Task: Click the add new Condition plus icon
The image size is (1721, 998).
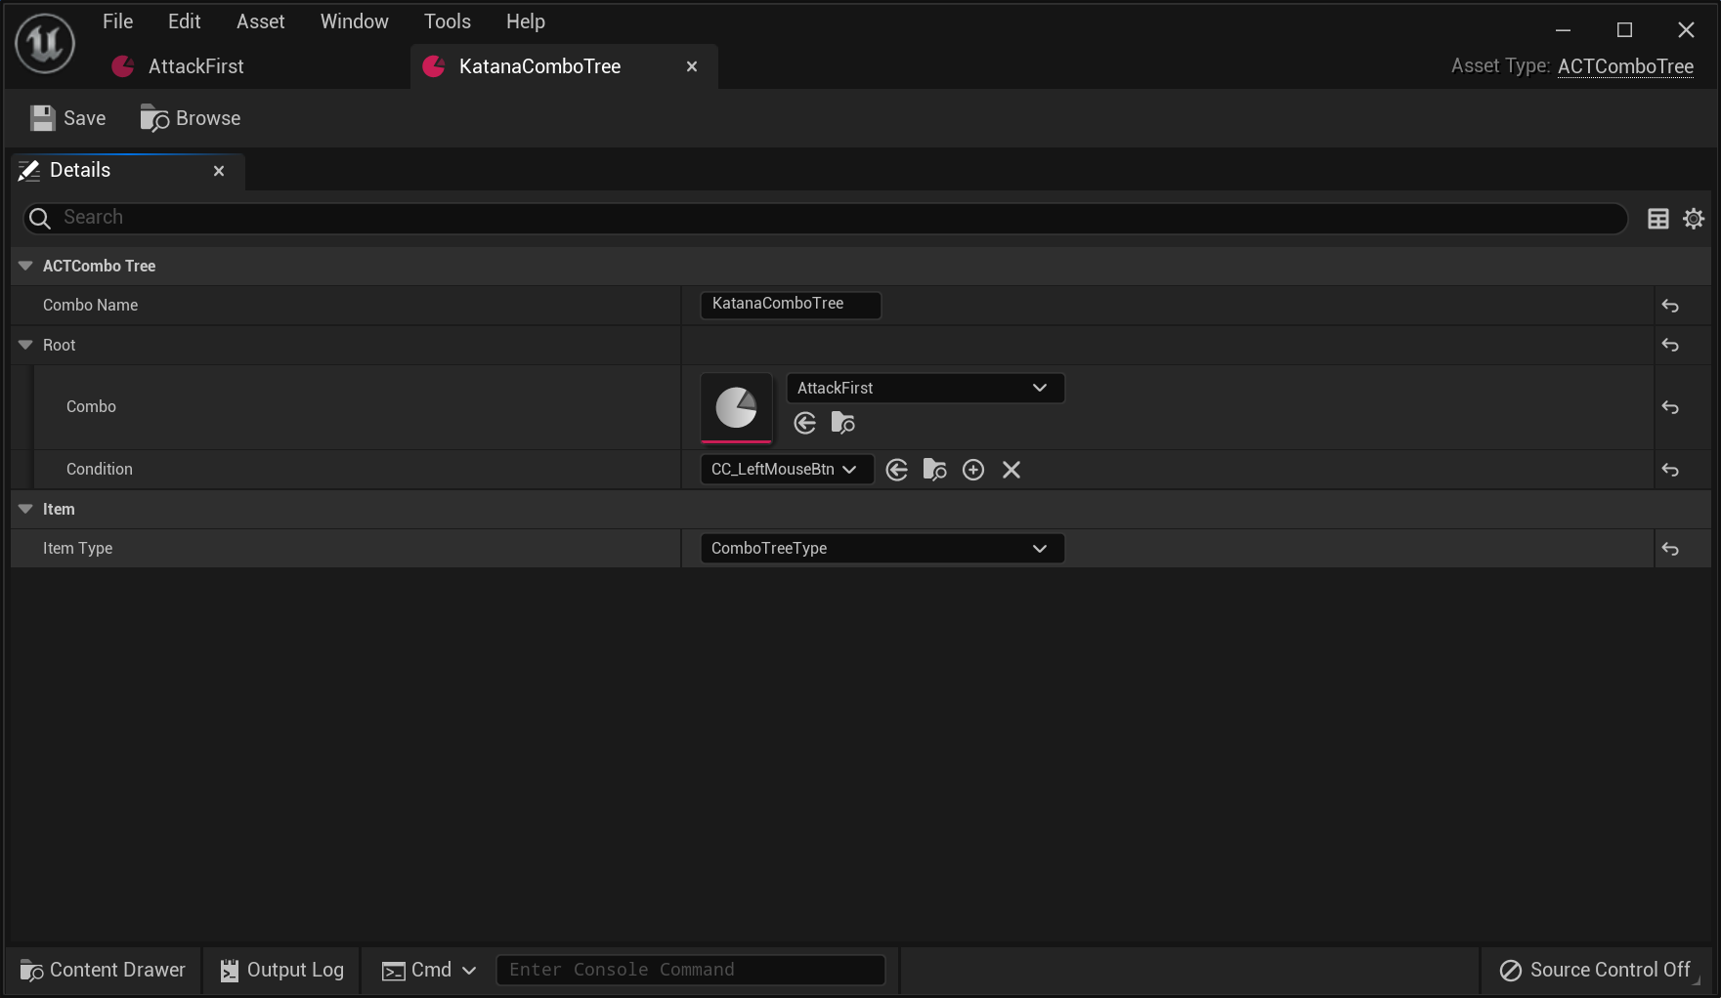Action: (973, 470)
